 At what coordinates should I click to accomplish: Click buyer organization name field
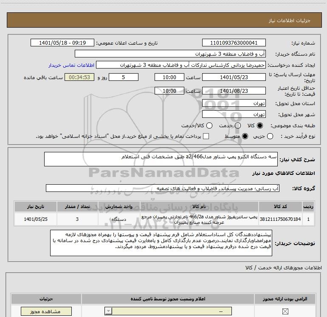click(170, 54)
